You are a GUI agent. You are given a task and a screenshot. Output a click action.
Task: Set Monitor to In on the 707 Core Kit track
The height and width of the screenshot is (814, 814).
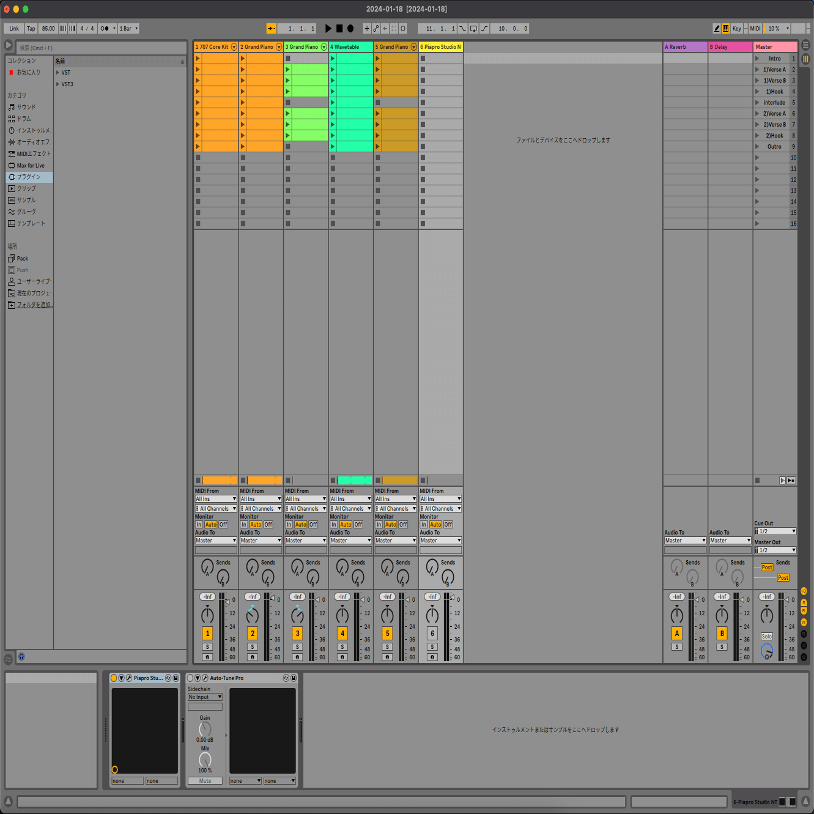[199, 524]
